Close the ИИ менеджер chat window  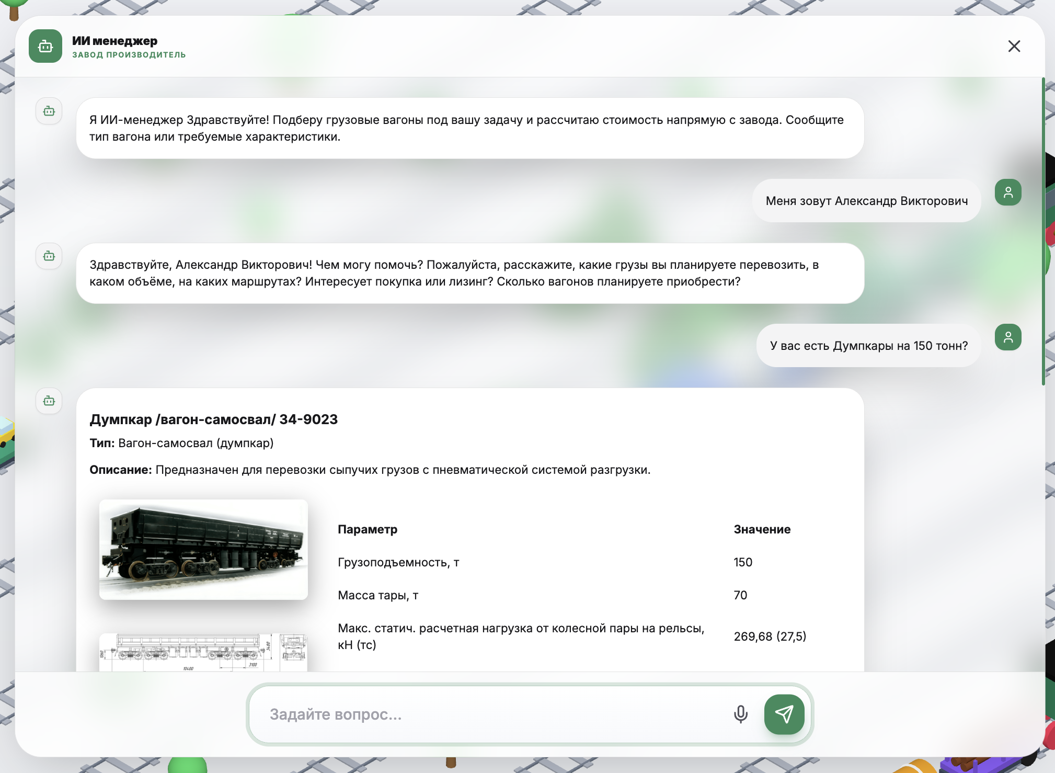click(1013, 46)
